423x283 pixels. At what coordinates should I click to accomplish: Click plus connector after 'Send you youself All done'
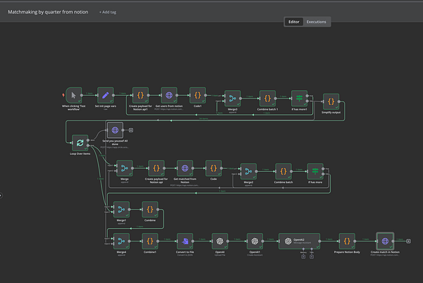[x=130, y=131]
